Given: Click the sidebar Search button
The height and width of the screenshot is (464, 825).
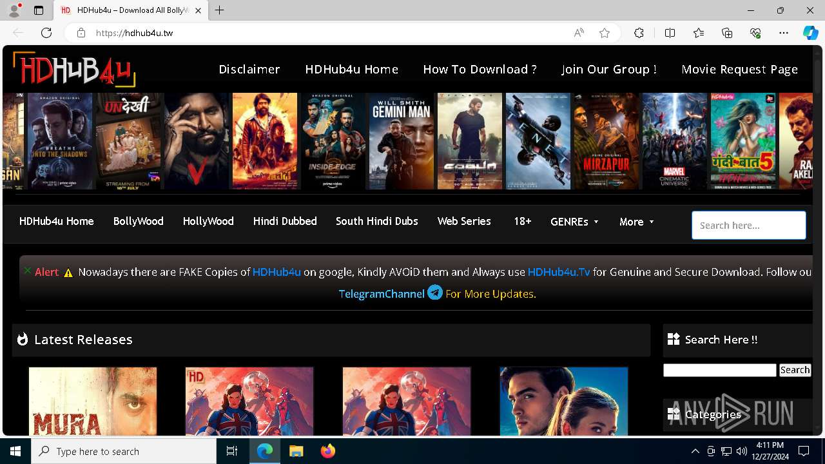Looking at the screenshot, I should click(795, 370).
